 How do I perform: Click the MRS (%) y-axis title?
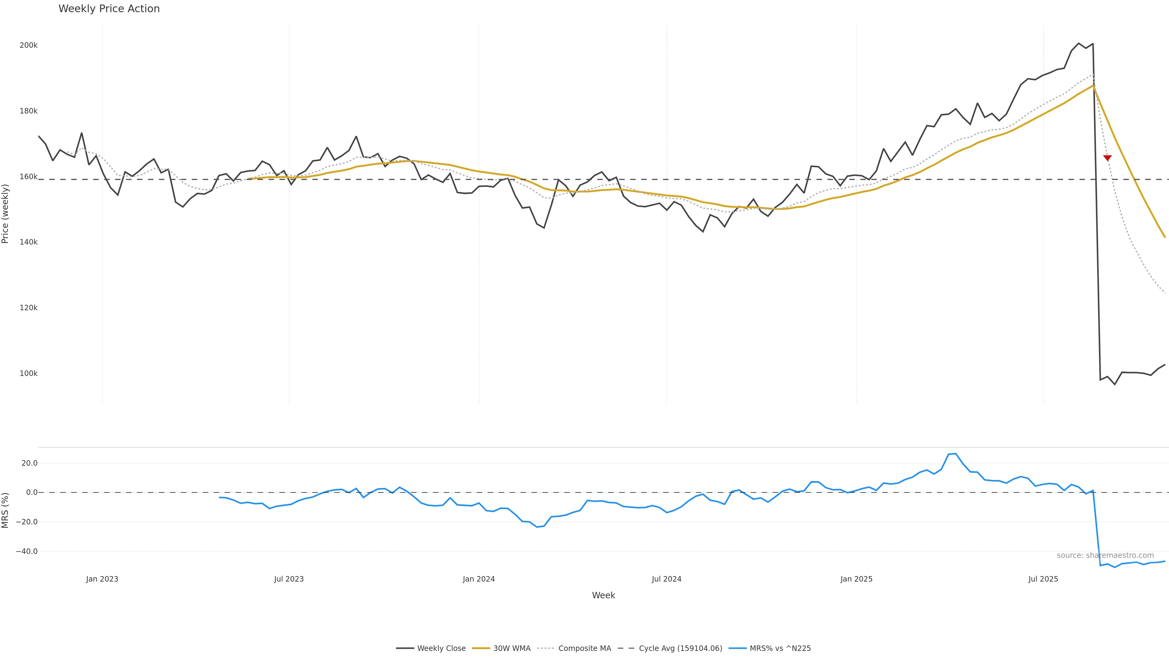(5, 510)
